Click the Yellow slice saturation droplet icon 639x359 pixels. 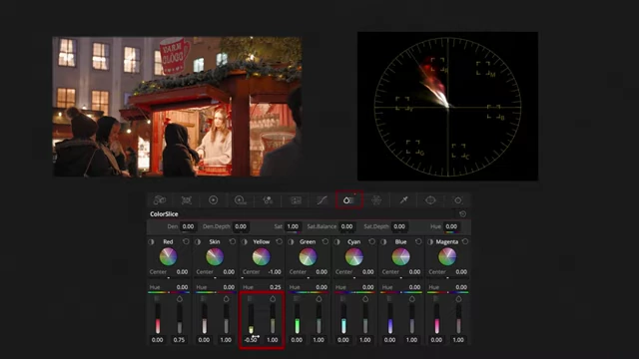273,299
